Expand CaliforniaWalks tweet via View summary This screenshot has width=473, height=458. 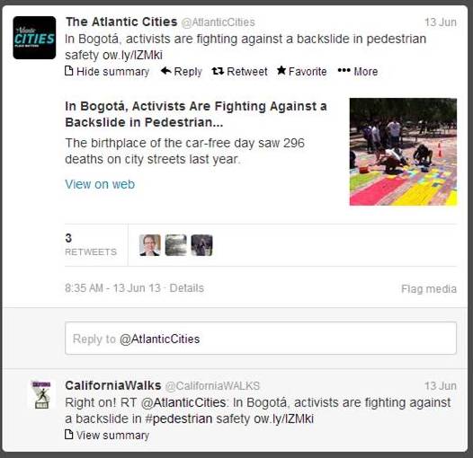coord(107,435)
